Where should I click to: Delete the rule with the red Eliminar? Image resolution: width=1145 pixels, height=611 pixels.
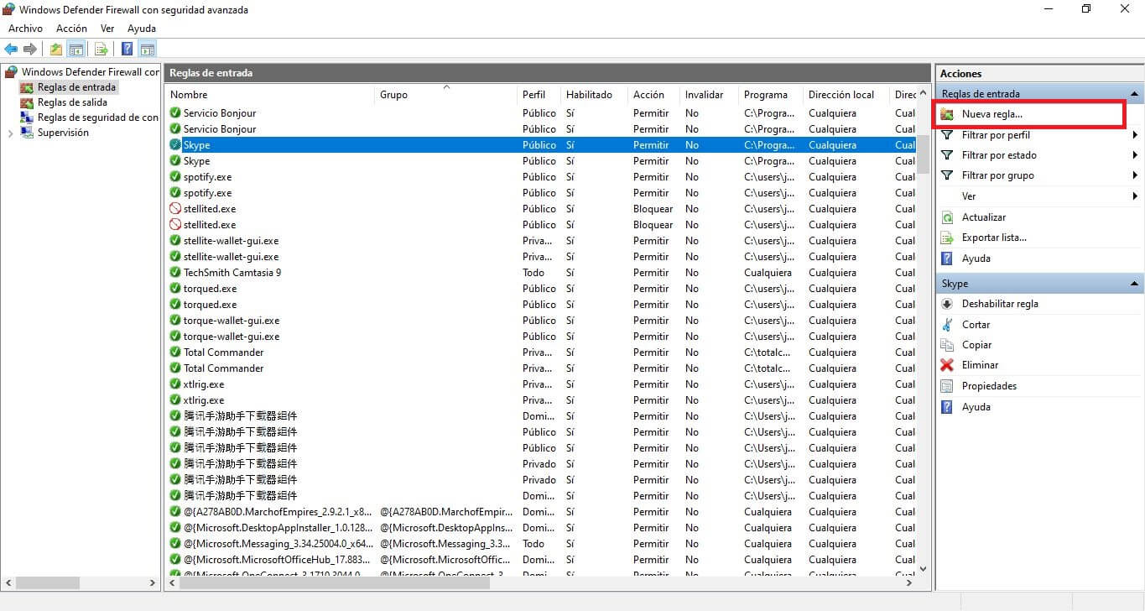tap(980, 365)
